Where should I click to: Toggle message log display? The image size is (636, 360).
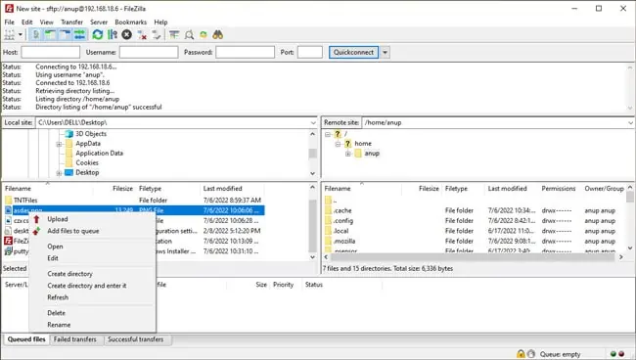coord(35,35)
